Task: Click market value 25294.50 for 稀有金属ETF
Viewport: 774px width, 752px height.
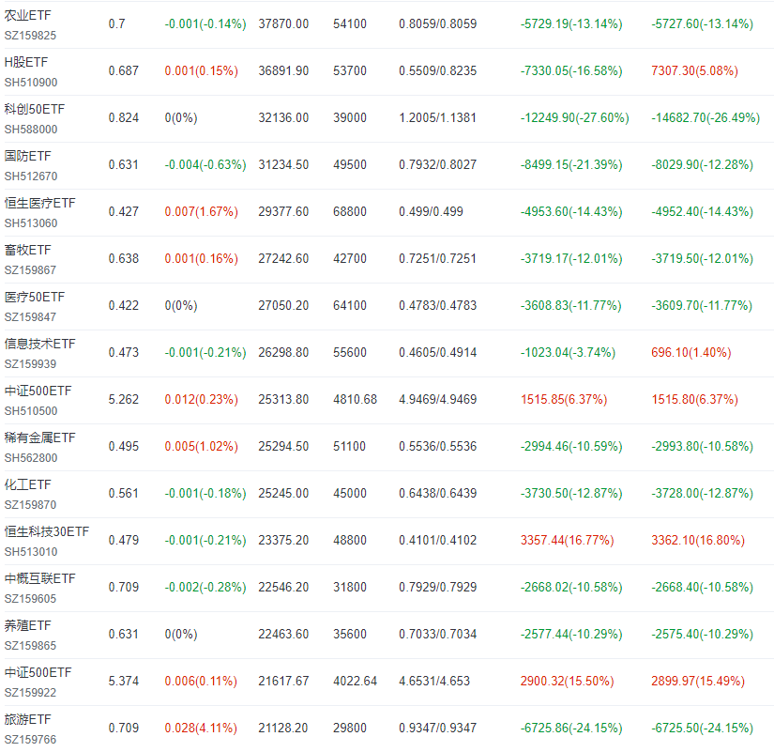Action: (283, 446)
